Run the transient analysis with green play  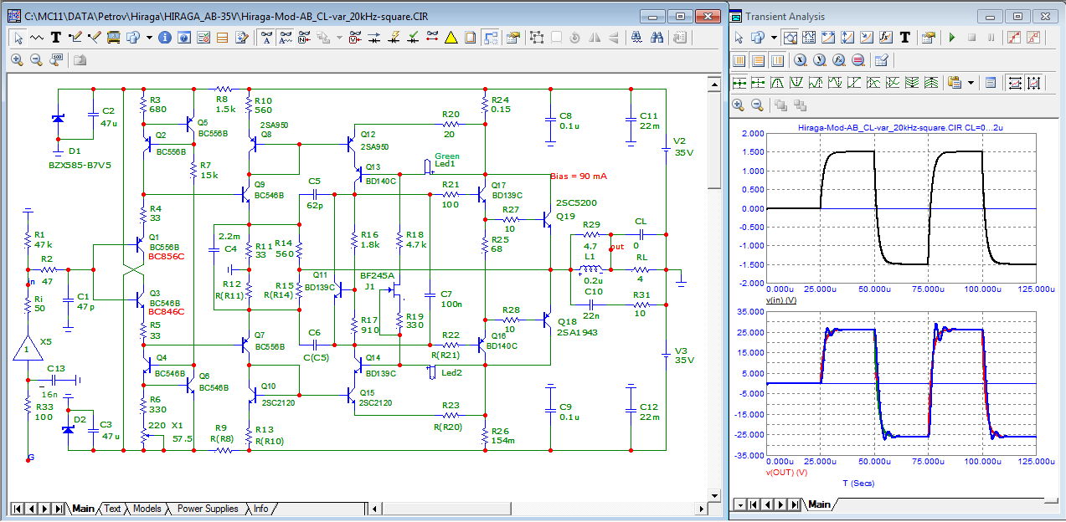point(952,38)
